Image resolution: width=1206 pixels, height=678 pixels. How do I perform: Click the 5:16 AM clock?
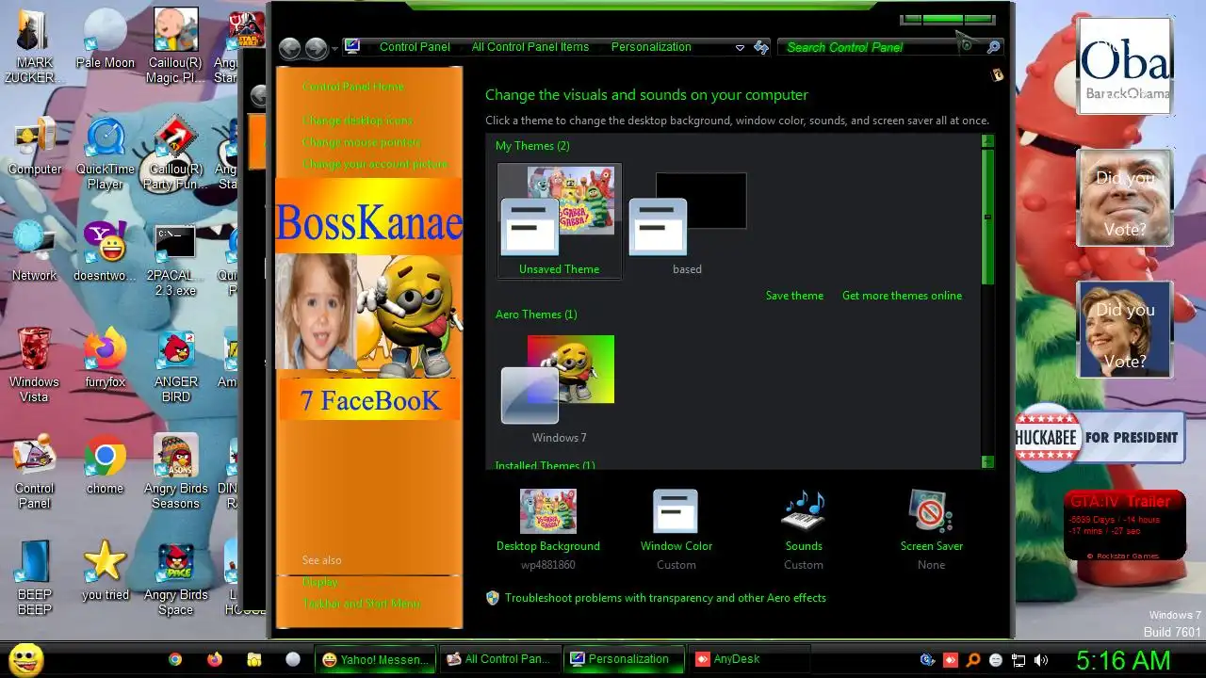[x=1123, y=659]
